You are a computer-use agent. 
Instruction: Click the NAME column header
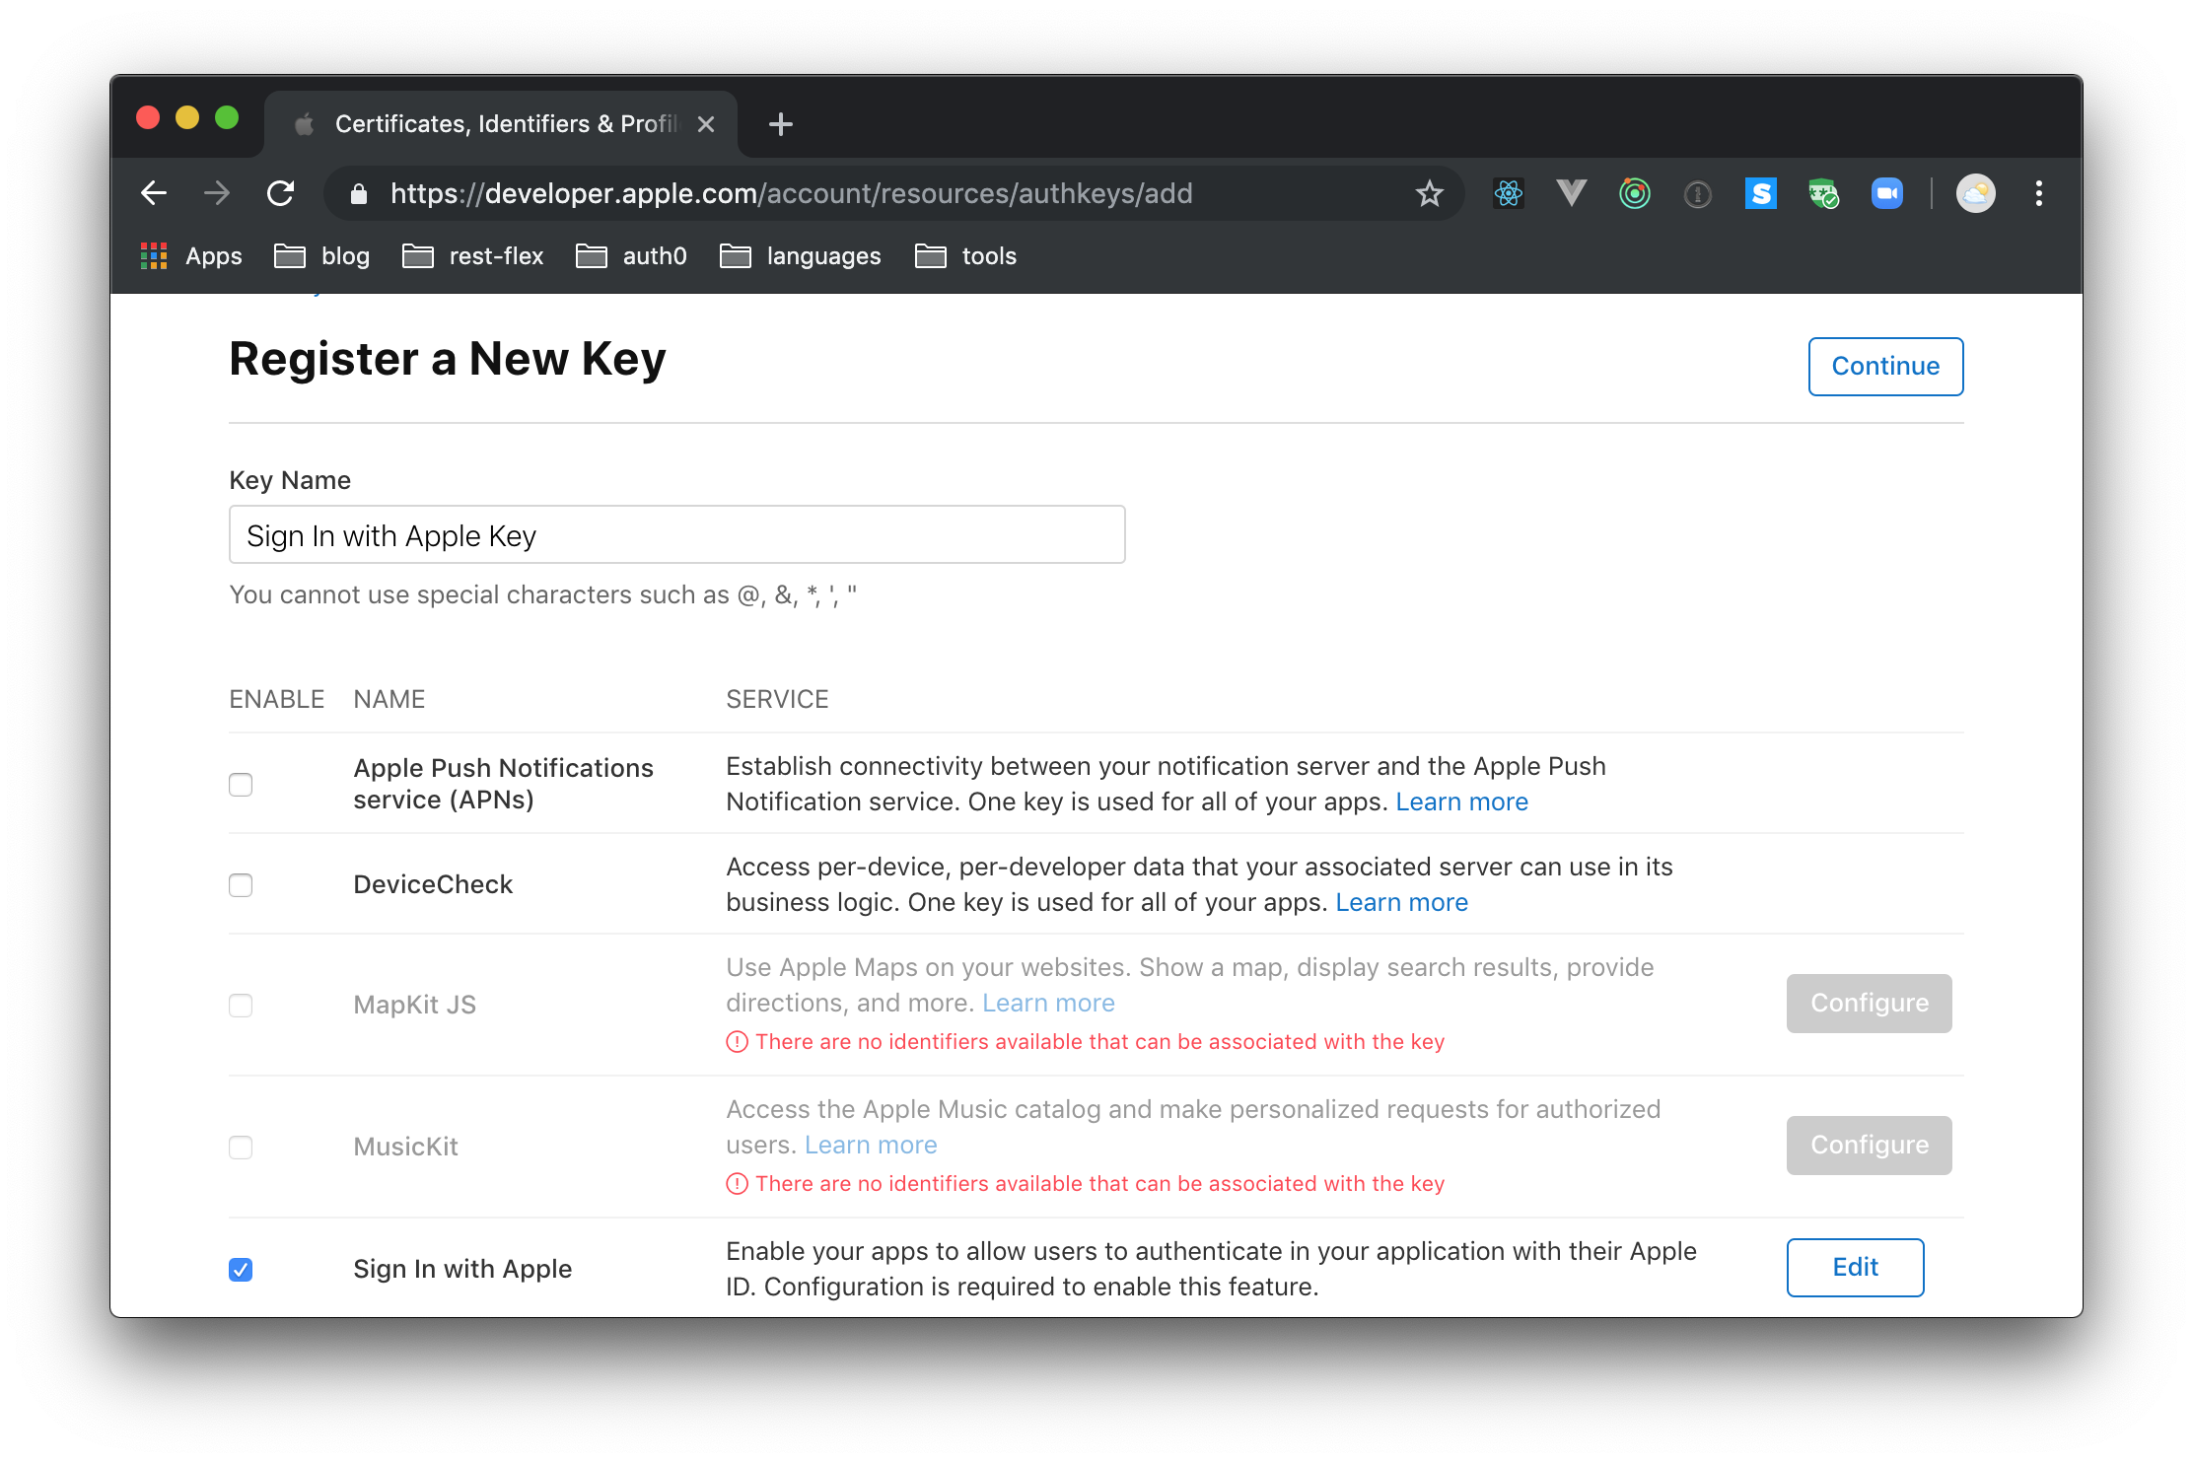[x=389, y=700]
